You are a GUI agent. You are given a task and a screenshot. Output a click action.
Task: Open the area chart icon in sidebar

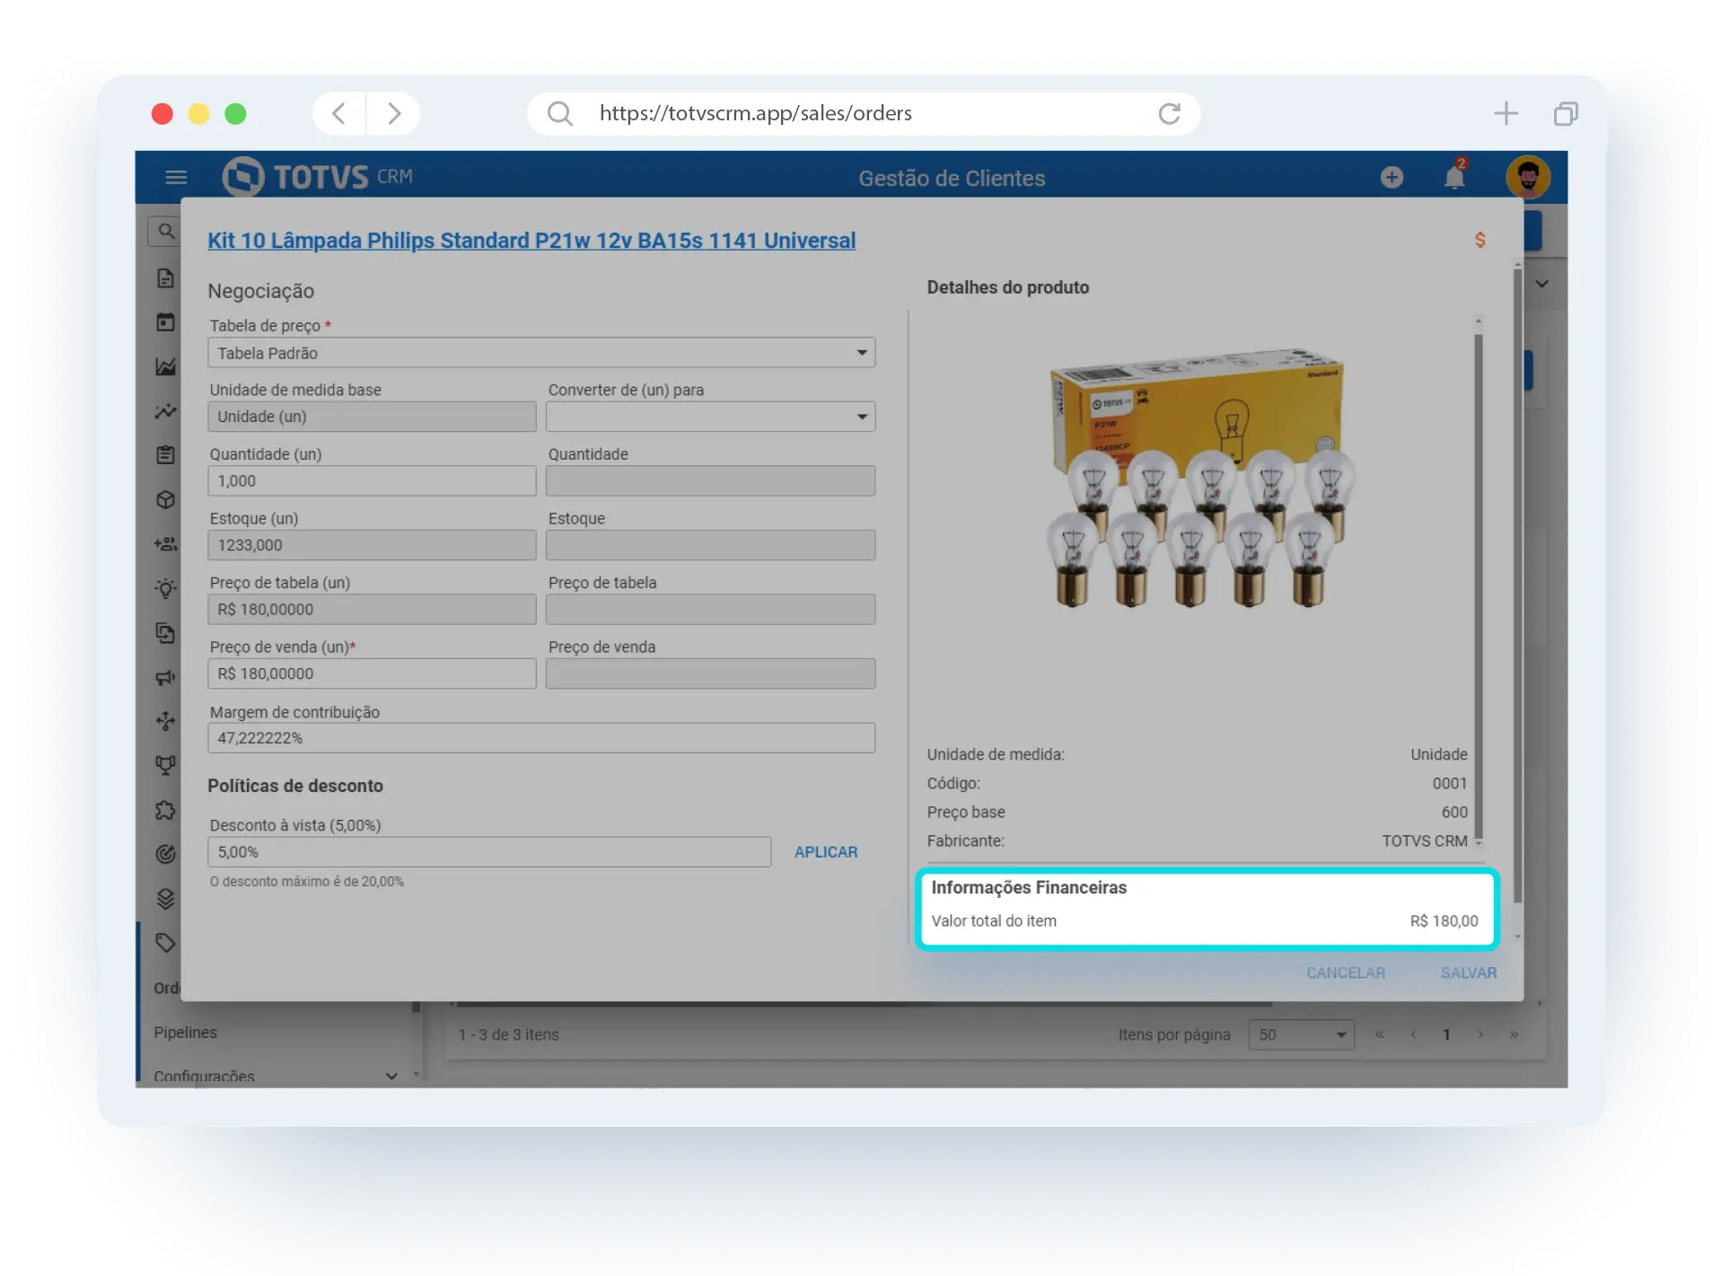click(165, 366)
